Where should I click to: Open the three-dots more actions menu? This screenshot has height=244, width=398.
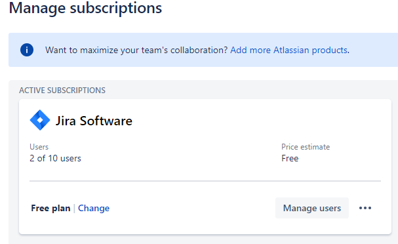coord(365,208)
